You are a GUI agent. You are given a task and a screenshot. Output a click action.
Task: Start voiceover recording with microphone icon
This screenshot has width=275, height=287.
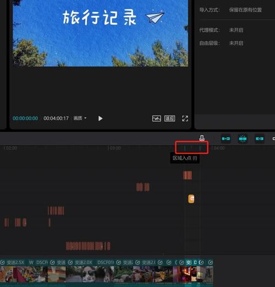(x=202, y=138)
